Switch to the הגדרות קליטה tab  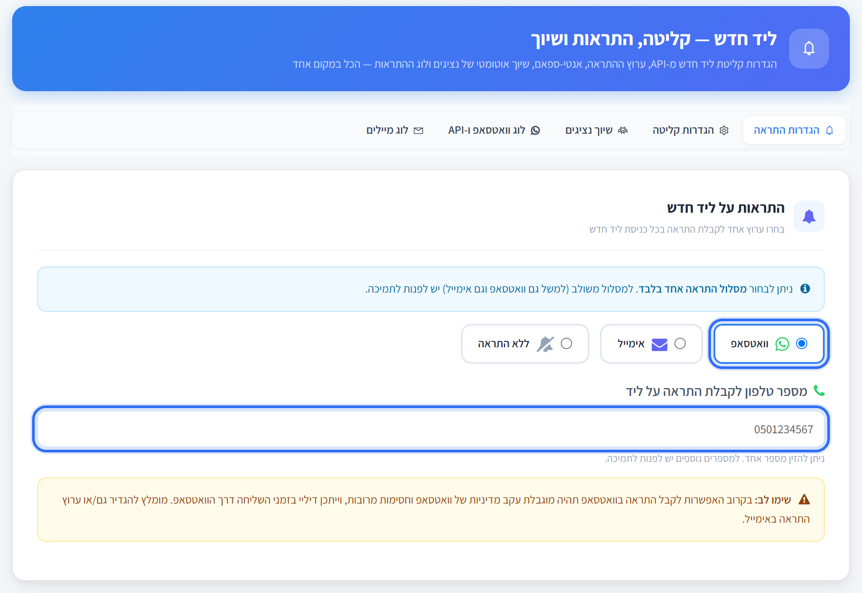(x=691, y=130)
